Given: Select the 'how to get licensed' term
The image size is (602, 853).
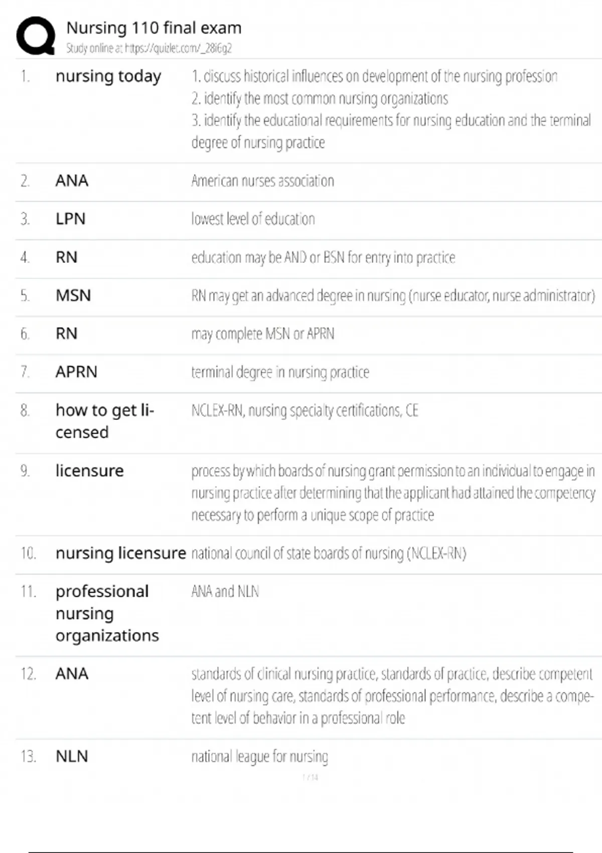Looking at the screenshot, I should click(104, 421).
